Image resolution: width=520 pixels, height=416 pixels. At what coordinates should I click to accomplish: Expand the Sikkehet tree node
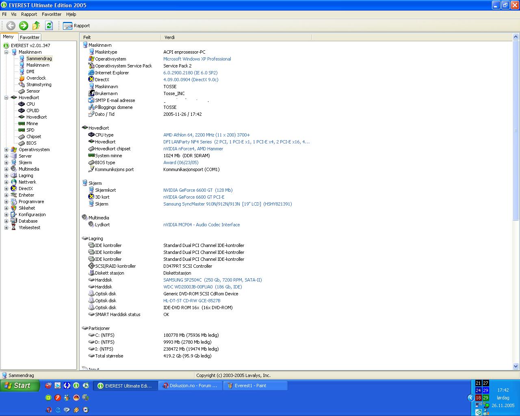click(x=6, y=208)
